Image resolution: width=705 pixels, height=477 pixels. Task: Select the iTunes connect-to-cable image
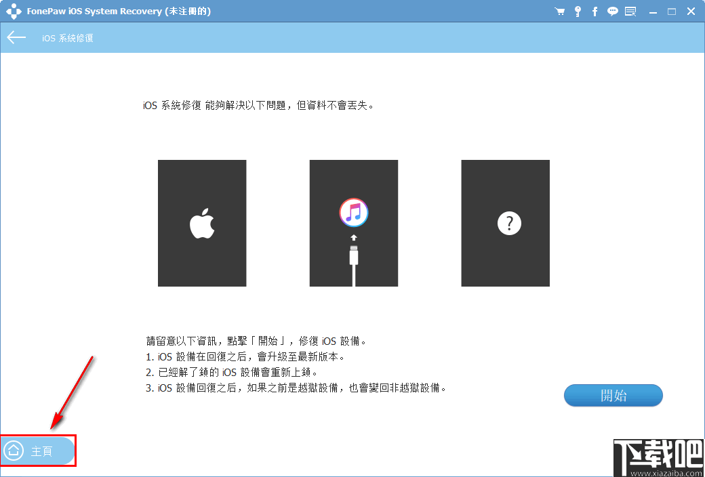point(353,223)
